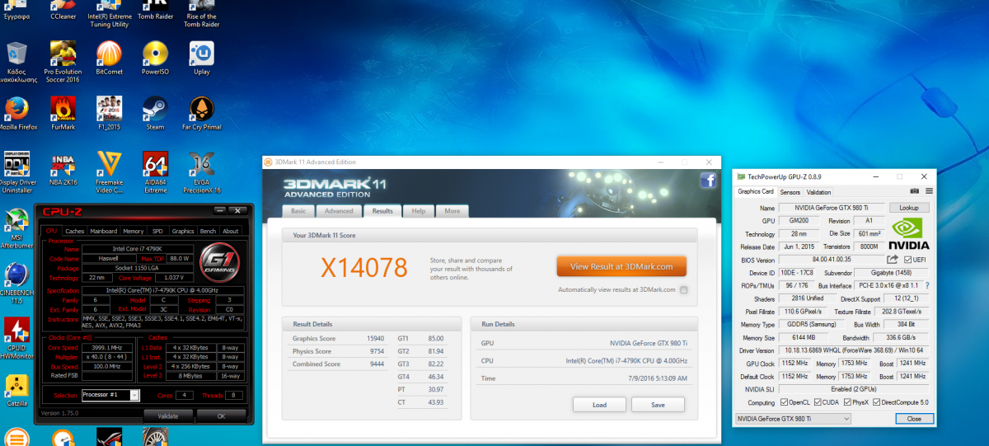The width and height of the screenshot is (989, 446).
Task: Switch to Sensors tab in GPU-Z
Action: 790,192
